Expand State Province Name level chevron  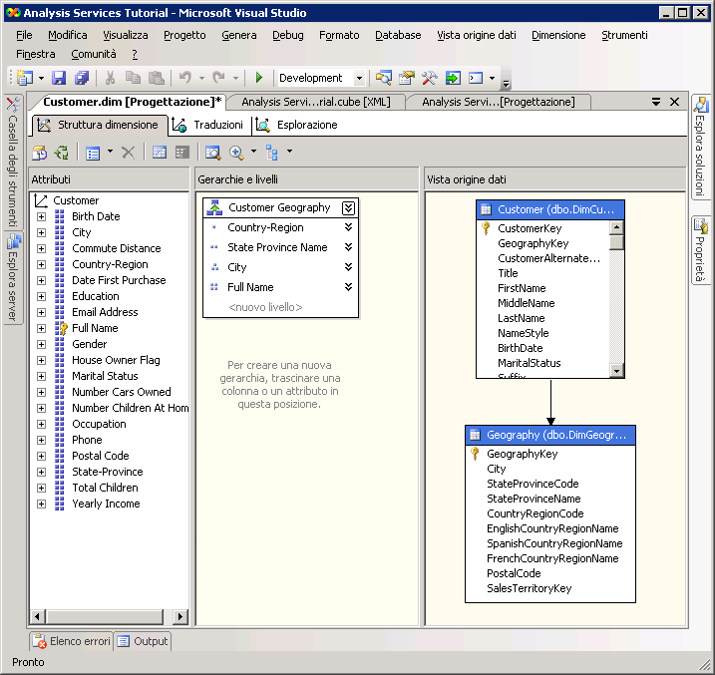tap(348, 247)
